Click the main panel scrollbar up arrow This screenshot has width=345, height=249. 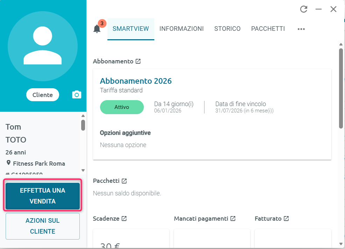coord(341,44)
